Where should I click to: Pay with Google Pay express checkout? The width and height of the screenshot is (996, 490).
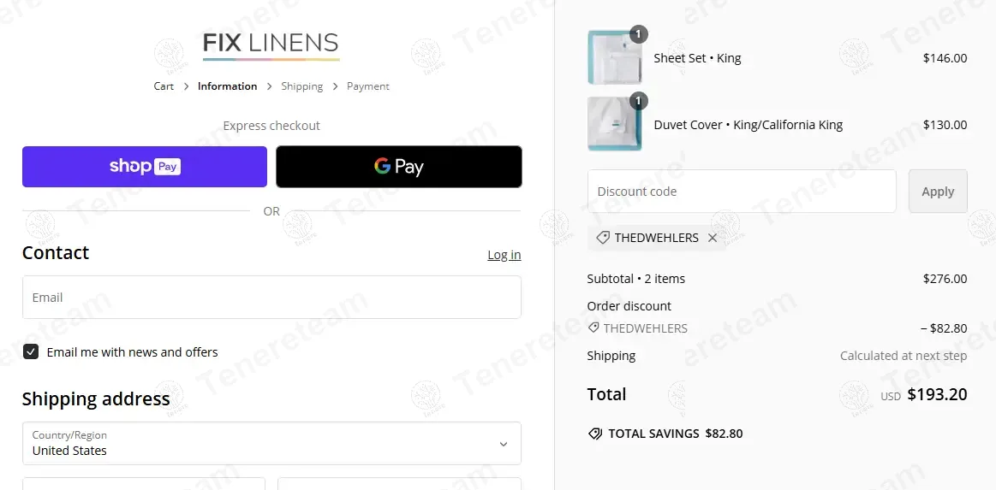point(399,167)
